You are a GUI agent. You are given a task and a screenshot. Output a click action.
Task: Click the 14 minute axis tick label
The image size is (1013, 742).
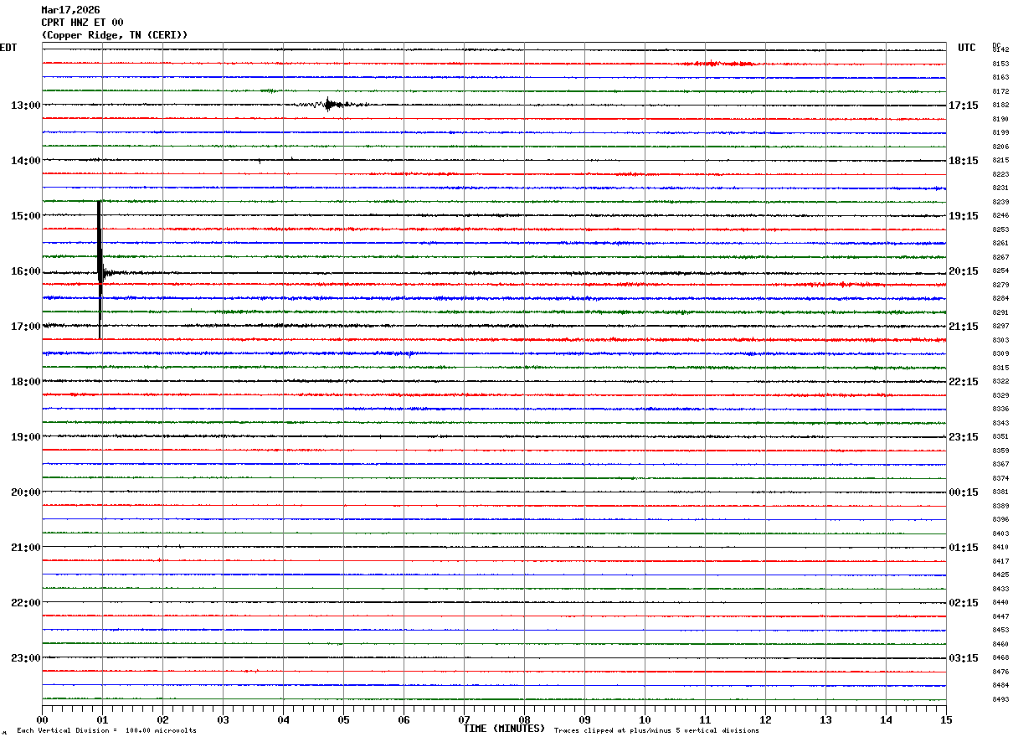[886, 719]
